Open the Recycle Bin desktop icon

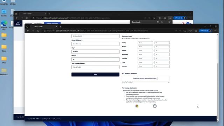4,2
